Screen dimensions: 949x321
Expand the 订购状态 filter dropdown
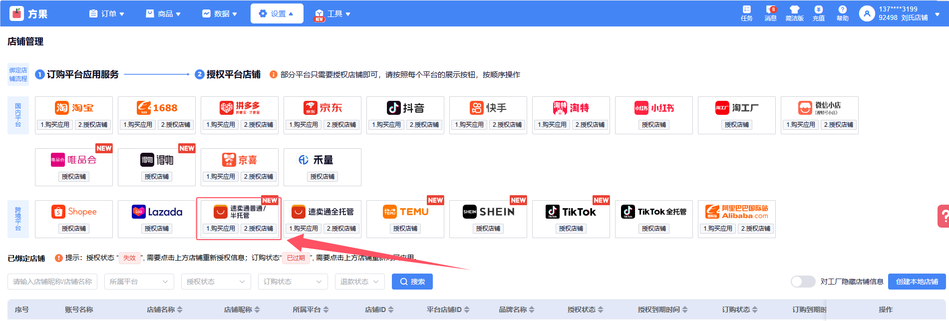click(293, 282)
